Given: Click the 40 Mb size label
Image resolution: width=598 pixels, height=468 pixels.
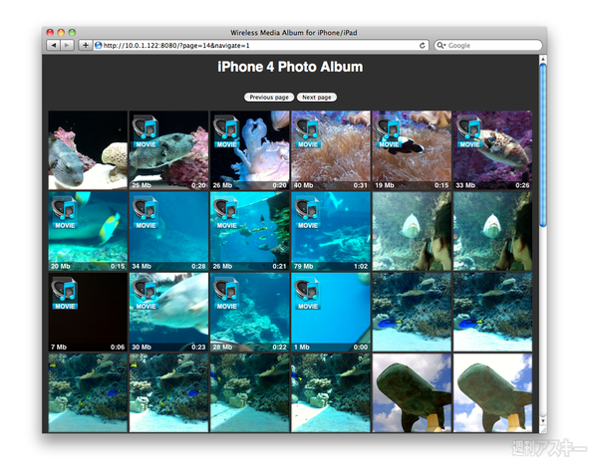Looking at the screenshot, I should [x=303, y=185].
